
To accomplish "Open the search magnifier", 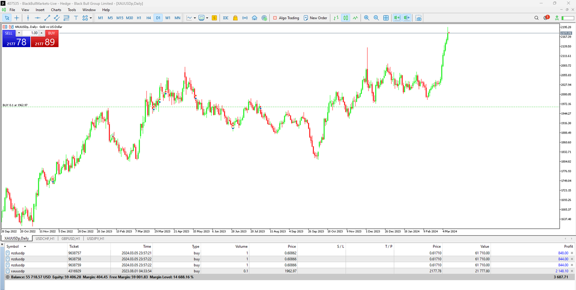I will click(537, 18).
